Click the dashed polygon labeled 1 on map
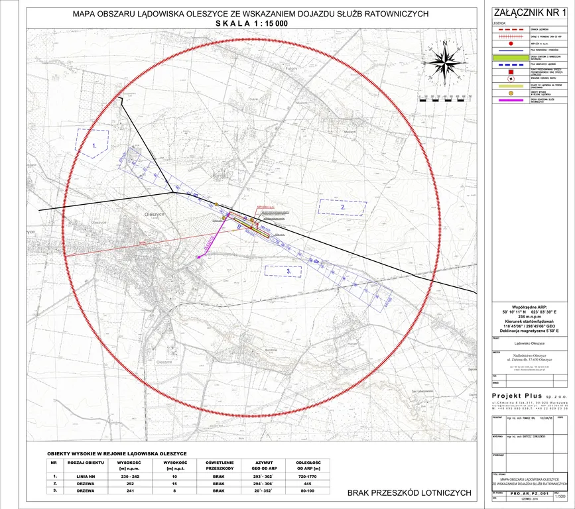Screen dimensions: 575x509 (x=92, y=143)
